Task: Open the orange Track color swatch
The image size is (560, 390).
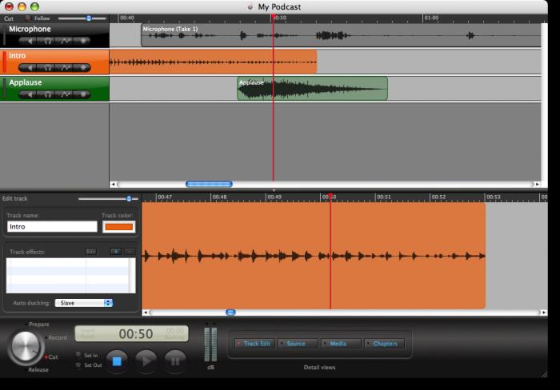Action: coord(119,227)
